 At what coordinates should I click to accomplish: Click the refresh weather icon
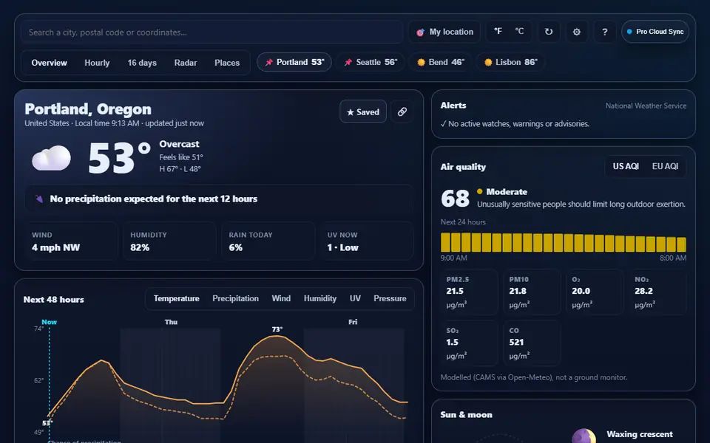(548, 32)
